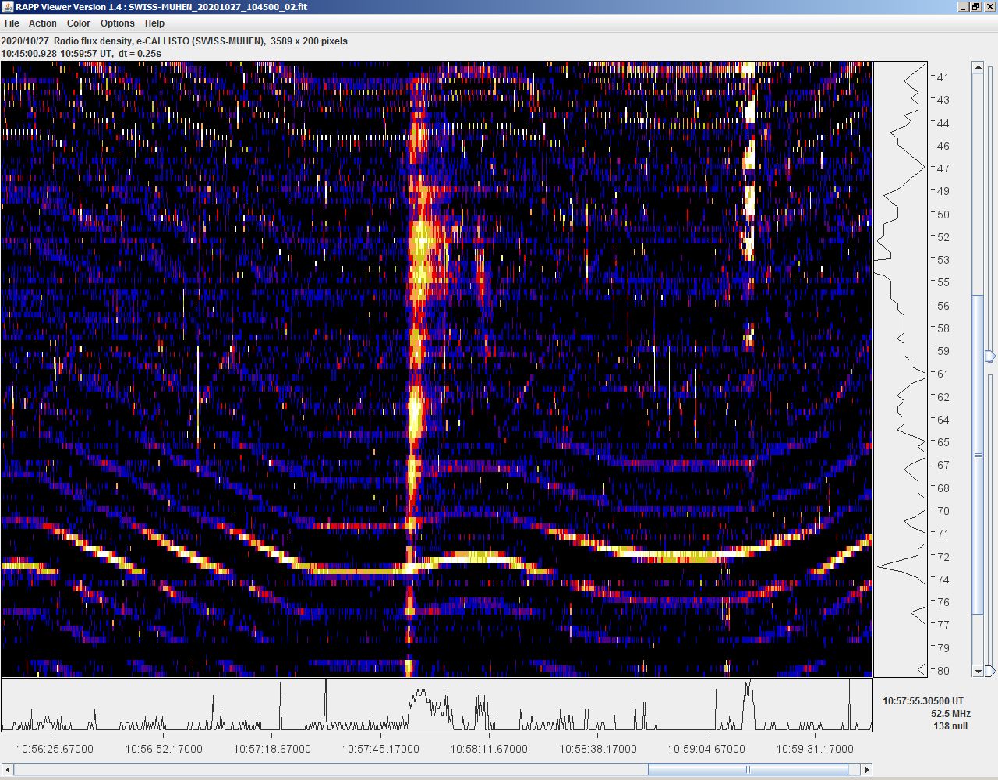This screenshot has width=998, height=780.
Task: Click the Java icon in the title bar
Action: pos(8,7)
